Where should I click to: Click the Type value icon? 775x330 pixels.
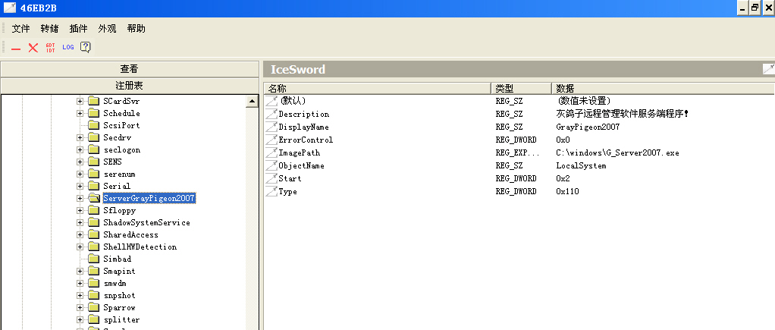point(271,191)
